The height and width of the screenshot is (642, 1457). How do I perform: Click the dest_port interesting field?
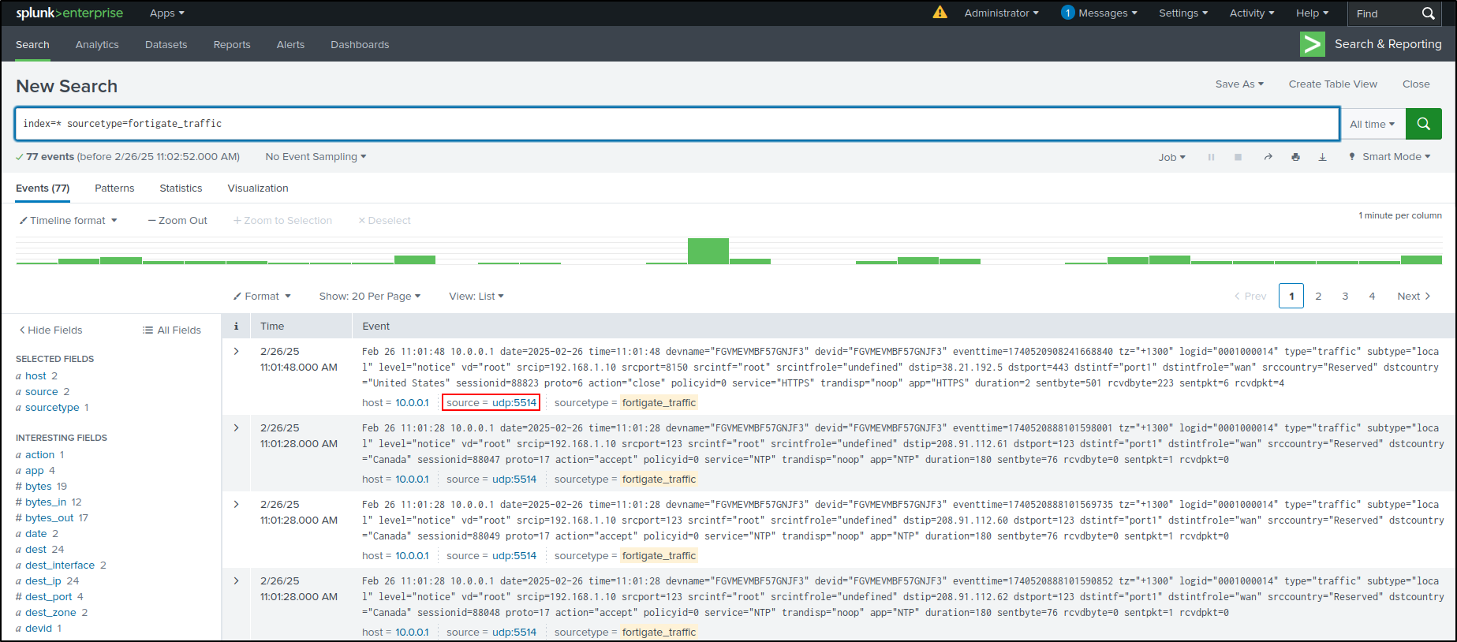coord(48,597)
